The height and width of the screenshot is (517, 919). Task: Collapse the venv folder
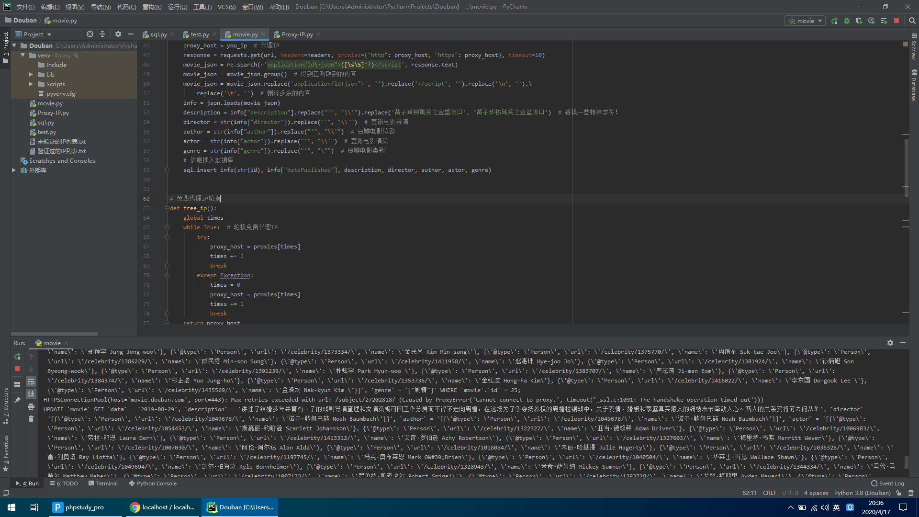pos(22,55)
